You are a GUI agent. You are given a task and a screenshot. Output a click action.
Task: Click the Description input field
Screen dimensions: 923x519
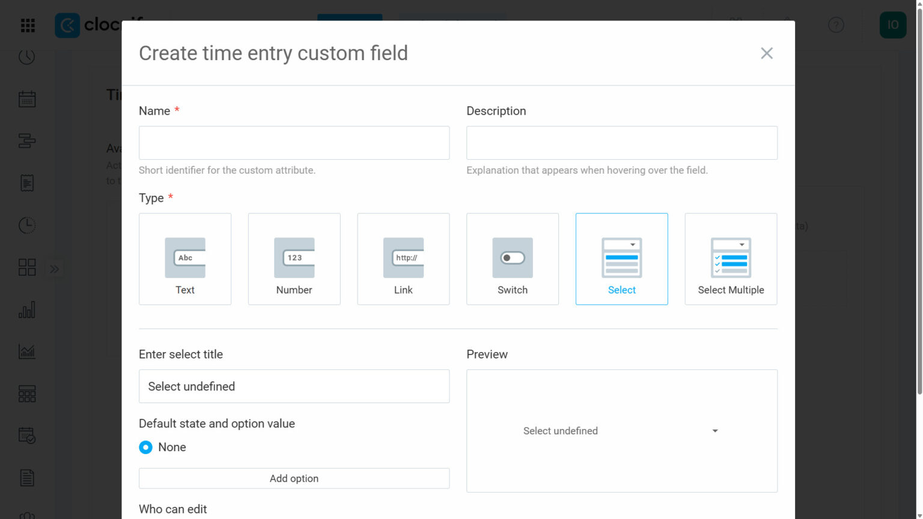tap(621, 143)
